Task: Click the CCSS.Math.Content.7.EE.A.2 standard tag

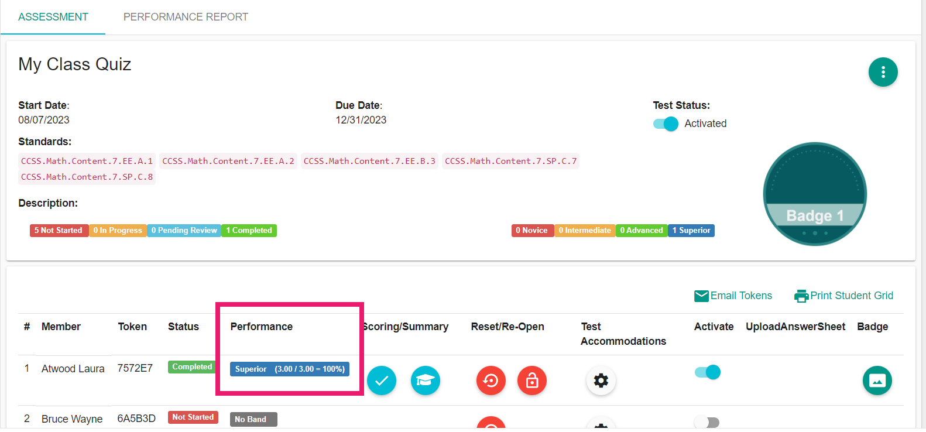Action: pos(228,161)
